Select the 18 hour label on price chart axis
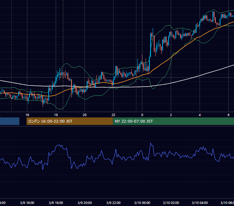This screenshot has width=234, height=206. [56, 115]
